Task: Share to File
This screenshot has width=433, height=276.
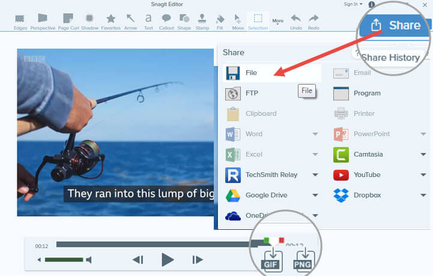Action: [x=271, y=73]
